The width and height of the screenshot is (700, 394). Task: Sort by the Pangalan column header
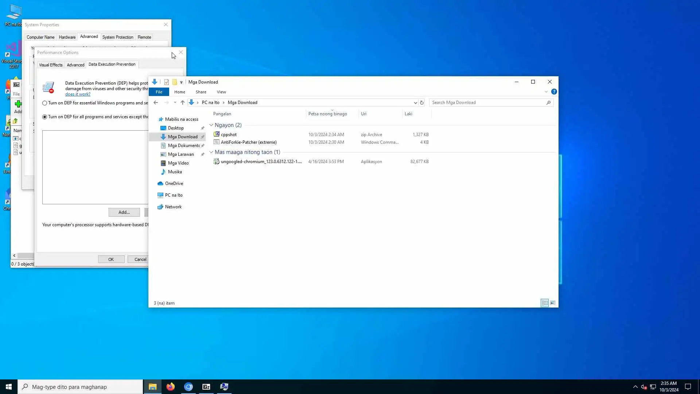click(x=222, y=114)
